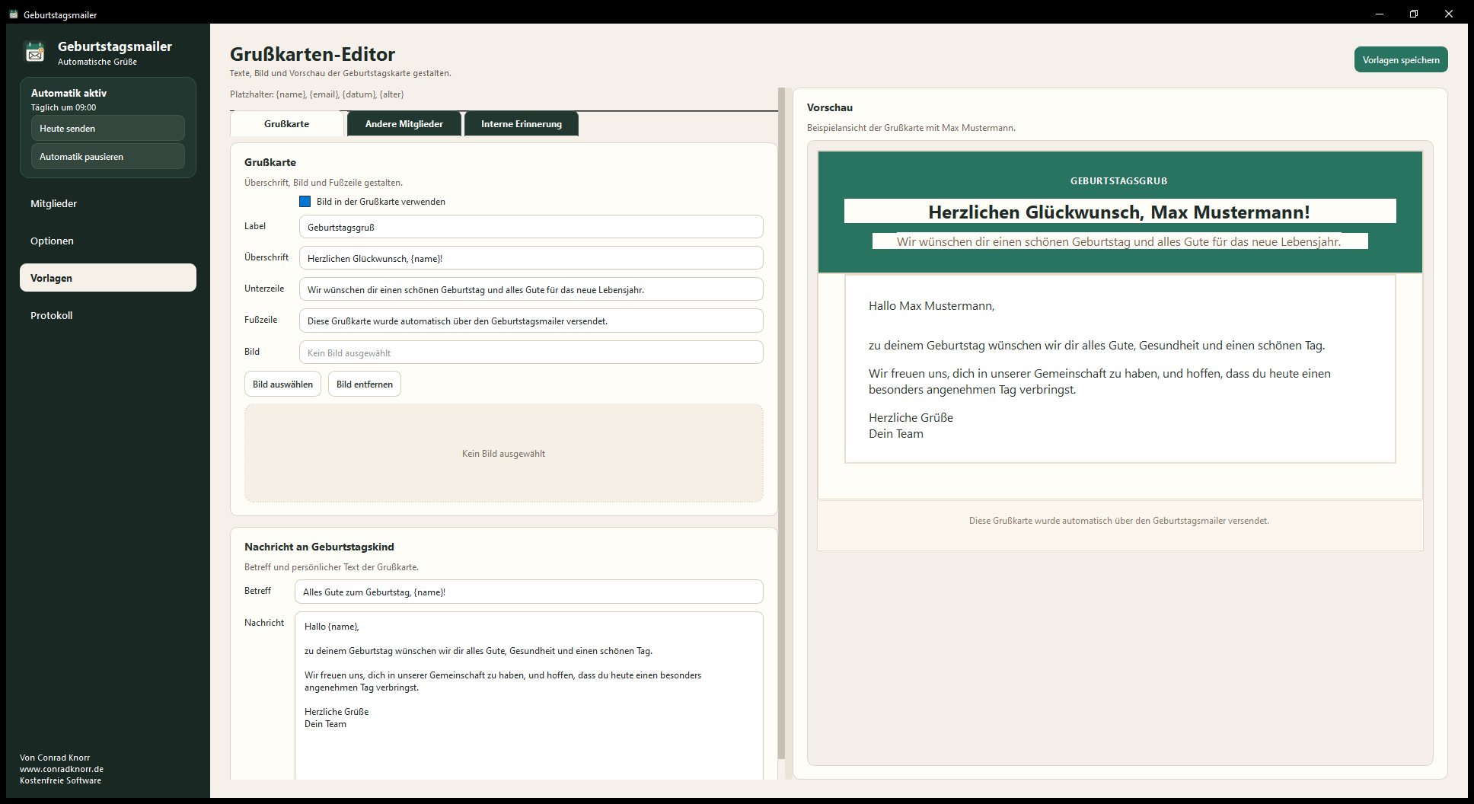
Task: Select Vorlagen in the sidebar
Action: pos(108,278)
